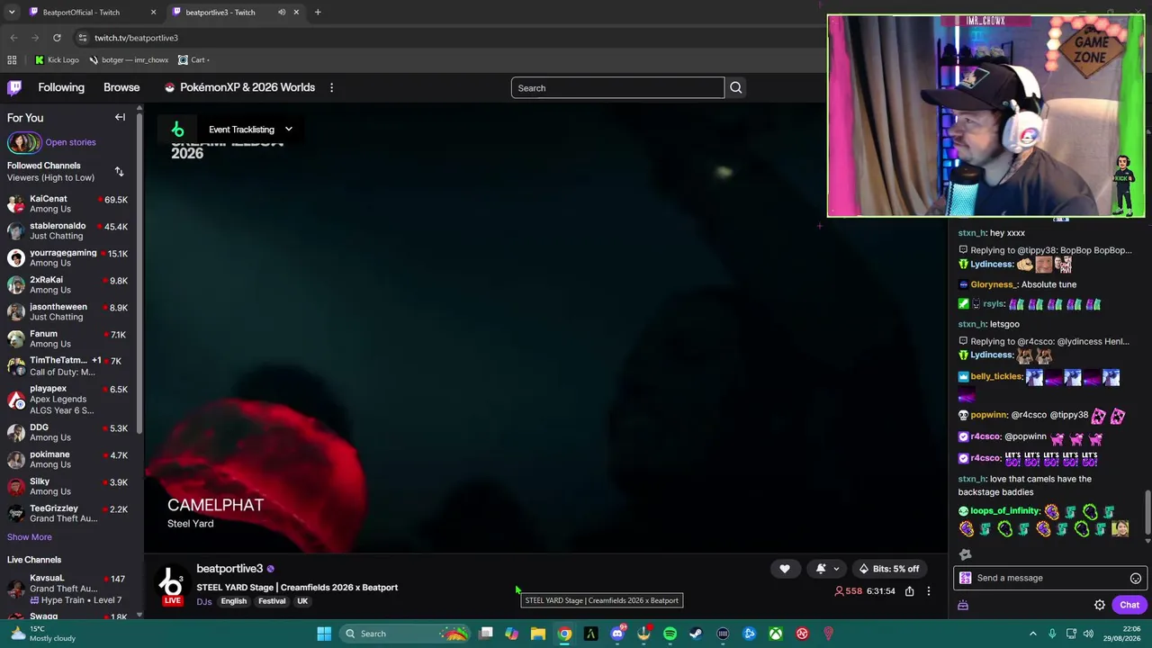Viewport: 1152px width, 648px height.
Task: Open the Cart bookmark
Action: tap(193, 60)
